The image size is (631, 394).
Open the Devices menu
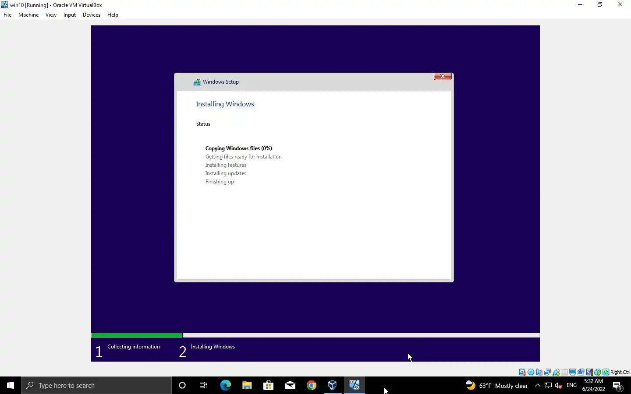(92, 15)
